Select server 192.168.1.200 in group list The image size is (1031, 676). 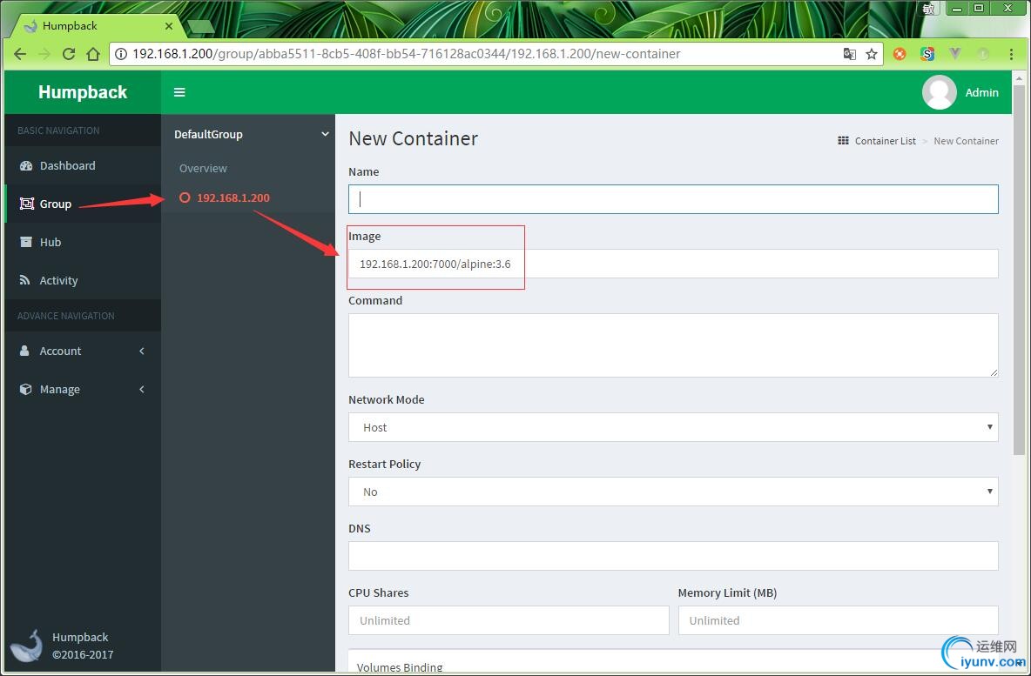point(233,197)
